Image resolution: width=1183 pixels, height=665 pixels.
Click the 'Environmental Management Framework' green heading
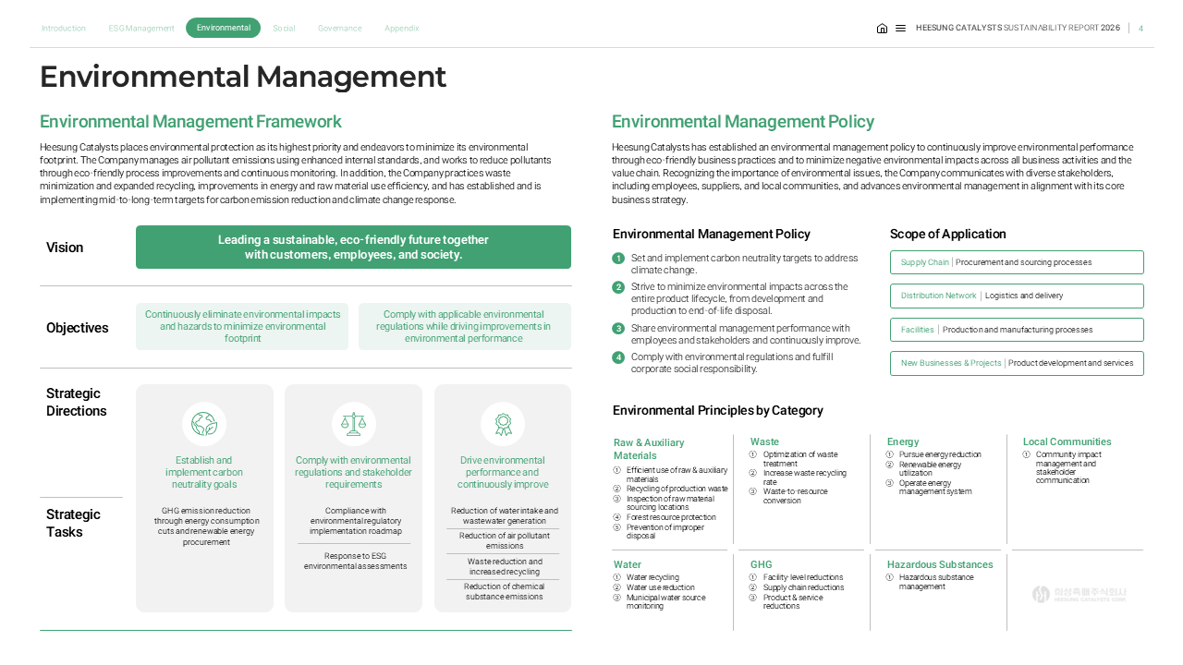tap(190, 122)
